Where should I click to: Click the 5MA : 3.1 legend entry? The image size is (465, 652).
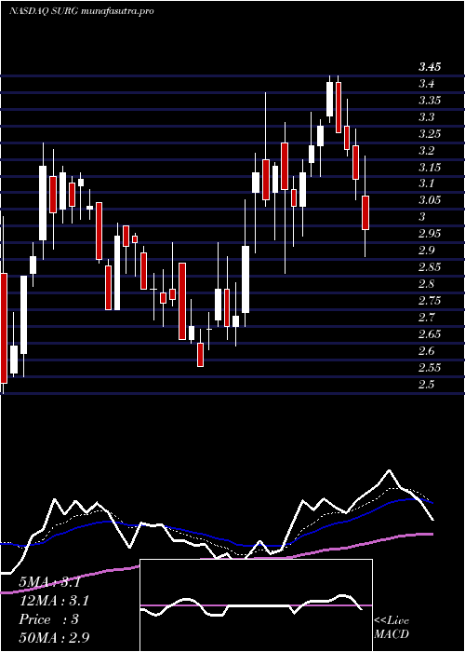(x=50, y=582)
